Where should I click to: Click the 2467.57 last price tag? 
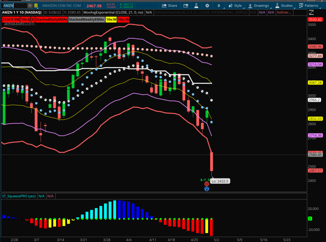(x=315, y=171)
